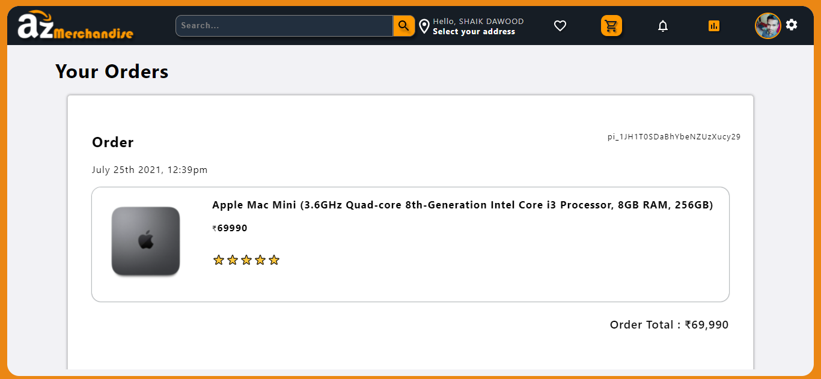Viewport: 821px width, 379px height.
Task: Click the payment ID pi_1JH1T0SDaBhYbeNZUzXucy29
Action: [673, 136]
